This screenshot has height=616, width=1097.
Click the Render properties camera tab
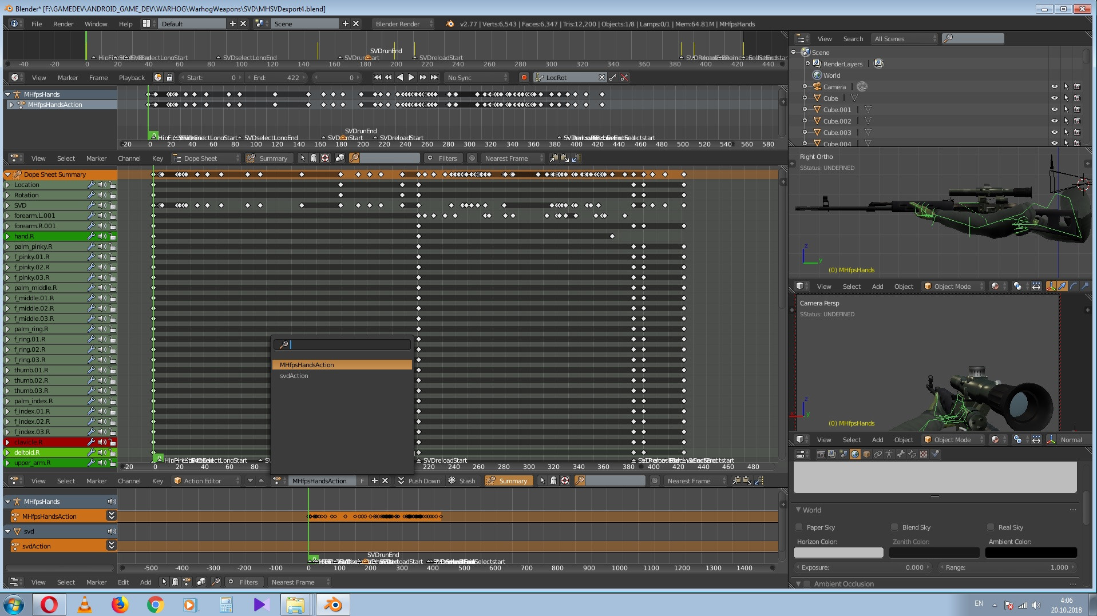821,454
